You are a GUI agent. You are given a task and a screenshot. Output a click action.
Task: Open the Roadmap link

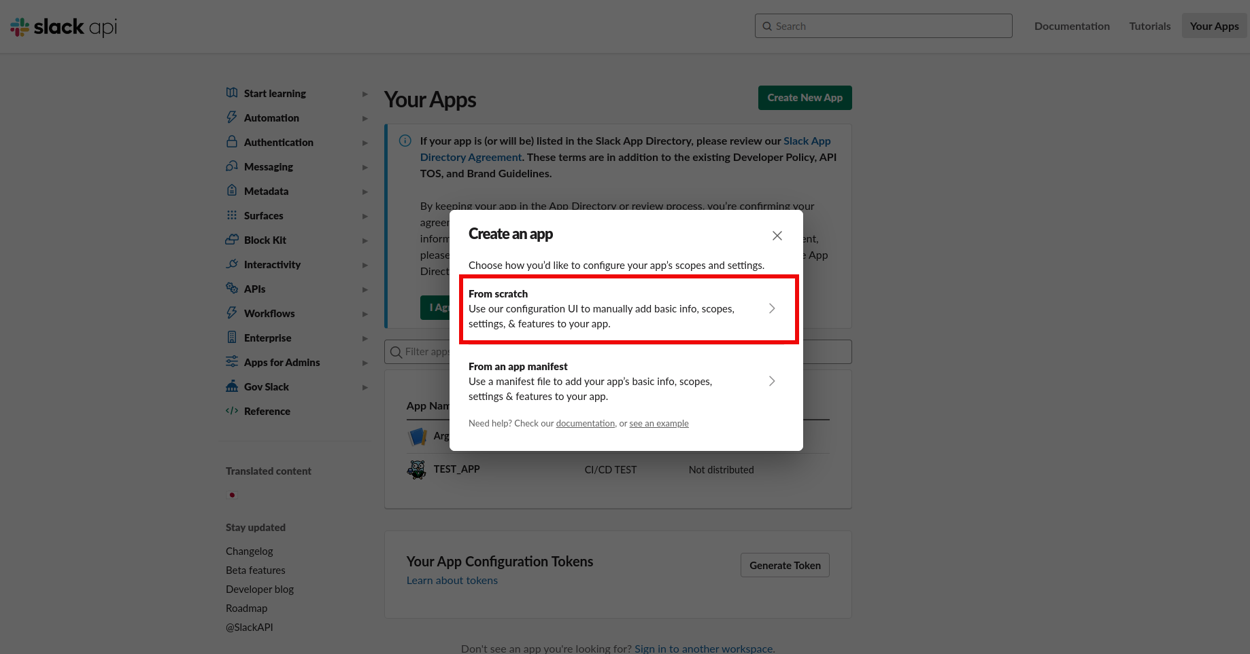[x=247, y=608]
